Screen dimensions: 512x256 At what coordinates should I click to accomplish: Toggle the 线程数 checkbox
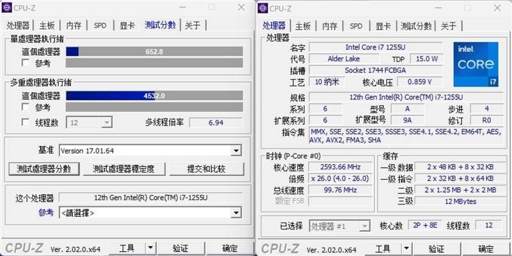pos(26,122)
